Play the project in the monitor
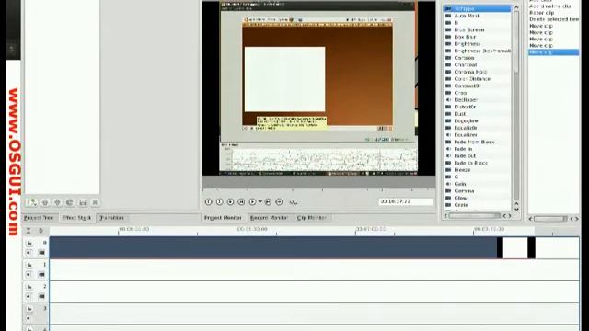Image resolution: width=589 pixels, height=331 pixels. tap(252, 202)
